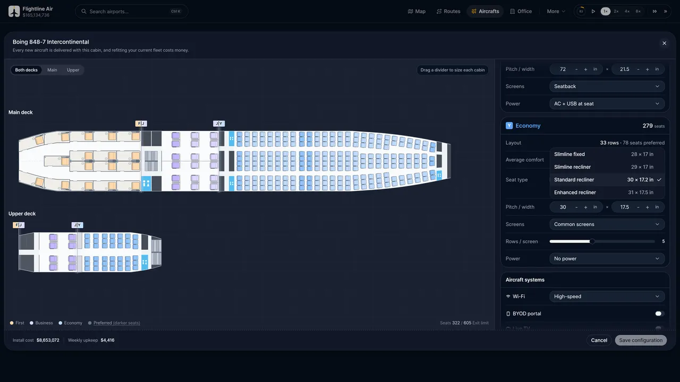Image resolution: width=680 pixels, height=382 pixels.
Task: Click the Cancel button
Action: pos(599,340)
